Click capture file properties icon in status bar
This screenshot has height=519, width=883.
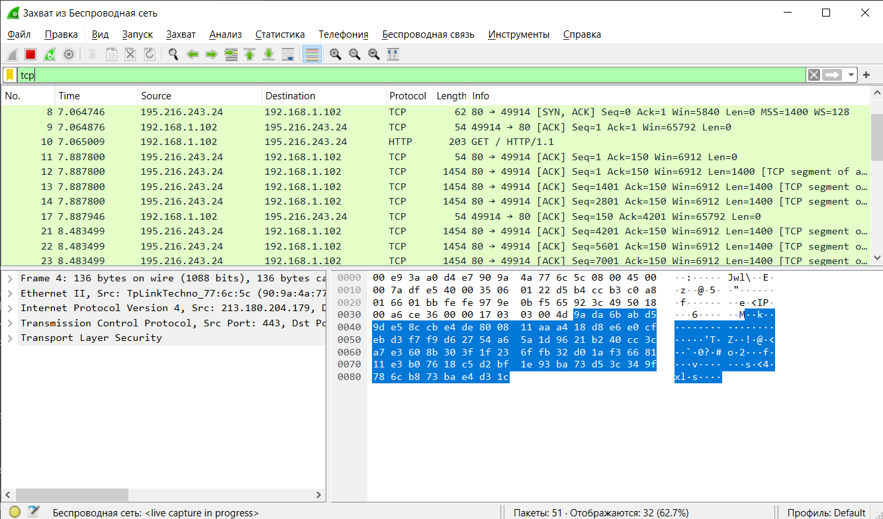(x=34, y=512)
